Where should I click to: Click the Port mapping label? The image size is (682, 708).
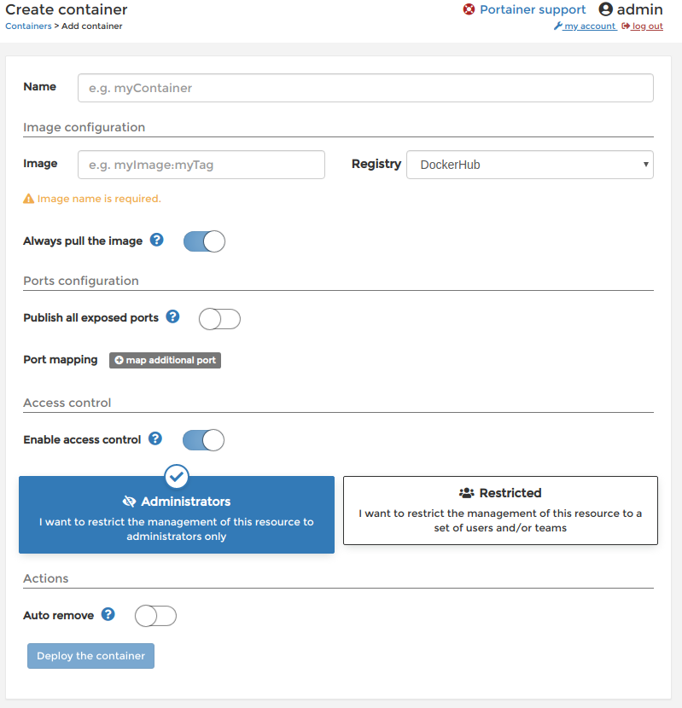coord(61,360)
